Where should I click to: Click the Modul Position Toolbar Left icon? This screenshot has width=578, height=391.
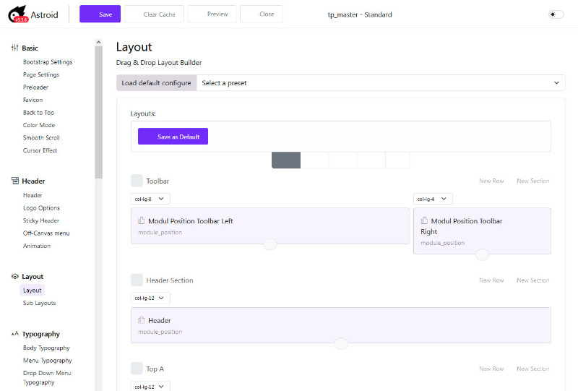(x=142, y=221)
